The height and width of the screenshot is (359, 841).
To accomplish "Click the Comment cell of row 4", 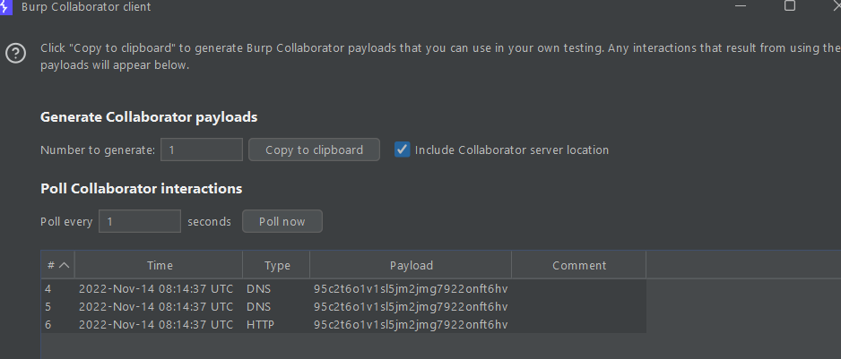I will point(578,289).
